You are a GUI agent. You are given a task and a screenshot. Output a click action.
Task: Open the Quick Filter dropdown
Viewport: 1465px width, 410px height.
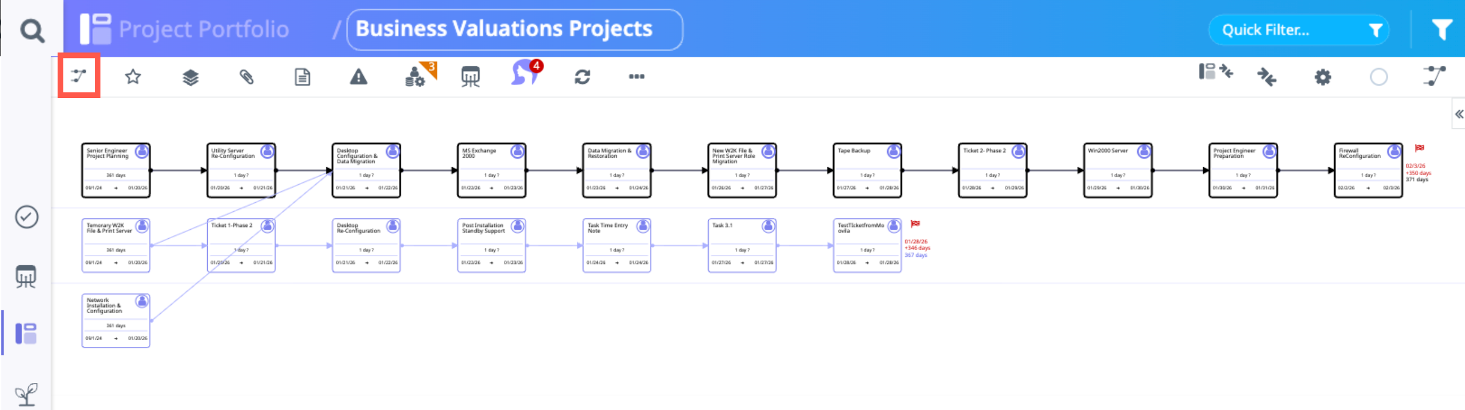pos(1298,29)
